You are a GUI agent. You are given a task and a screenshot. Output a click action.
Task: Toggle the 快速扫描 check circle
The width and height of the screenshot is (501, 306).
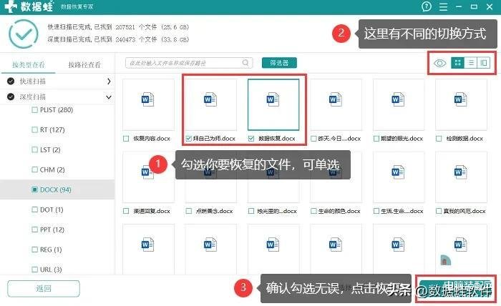coord(11,82)
